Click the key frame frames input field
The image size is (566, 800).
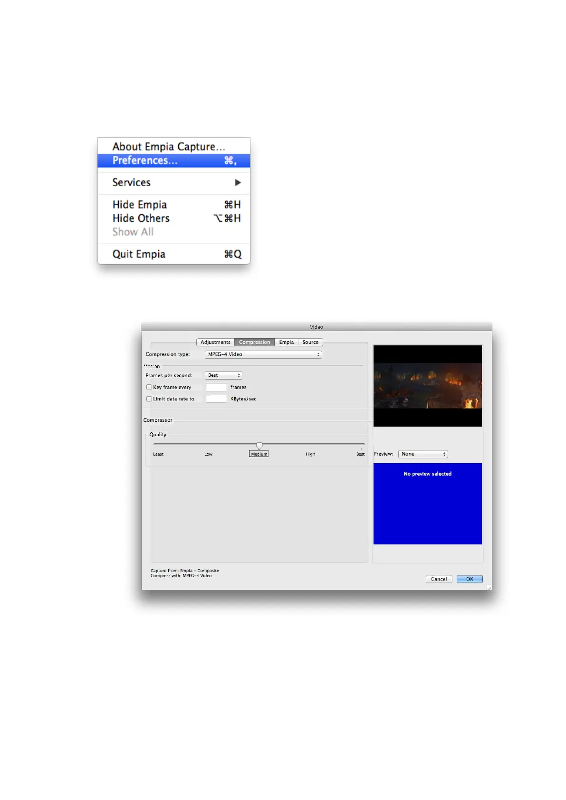pos(216,387)
